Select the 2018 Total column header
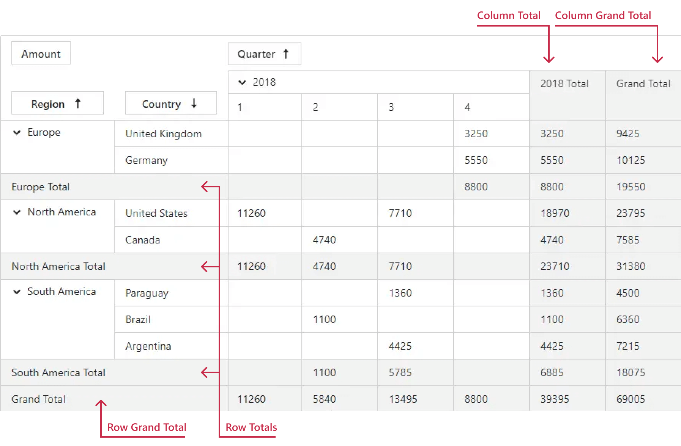The height and width of the screenshot is (446, 681). point(564,84)
